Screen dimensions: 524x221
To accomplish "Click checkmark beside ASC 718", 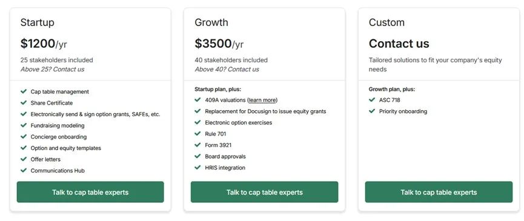I will 372,99.
